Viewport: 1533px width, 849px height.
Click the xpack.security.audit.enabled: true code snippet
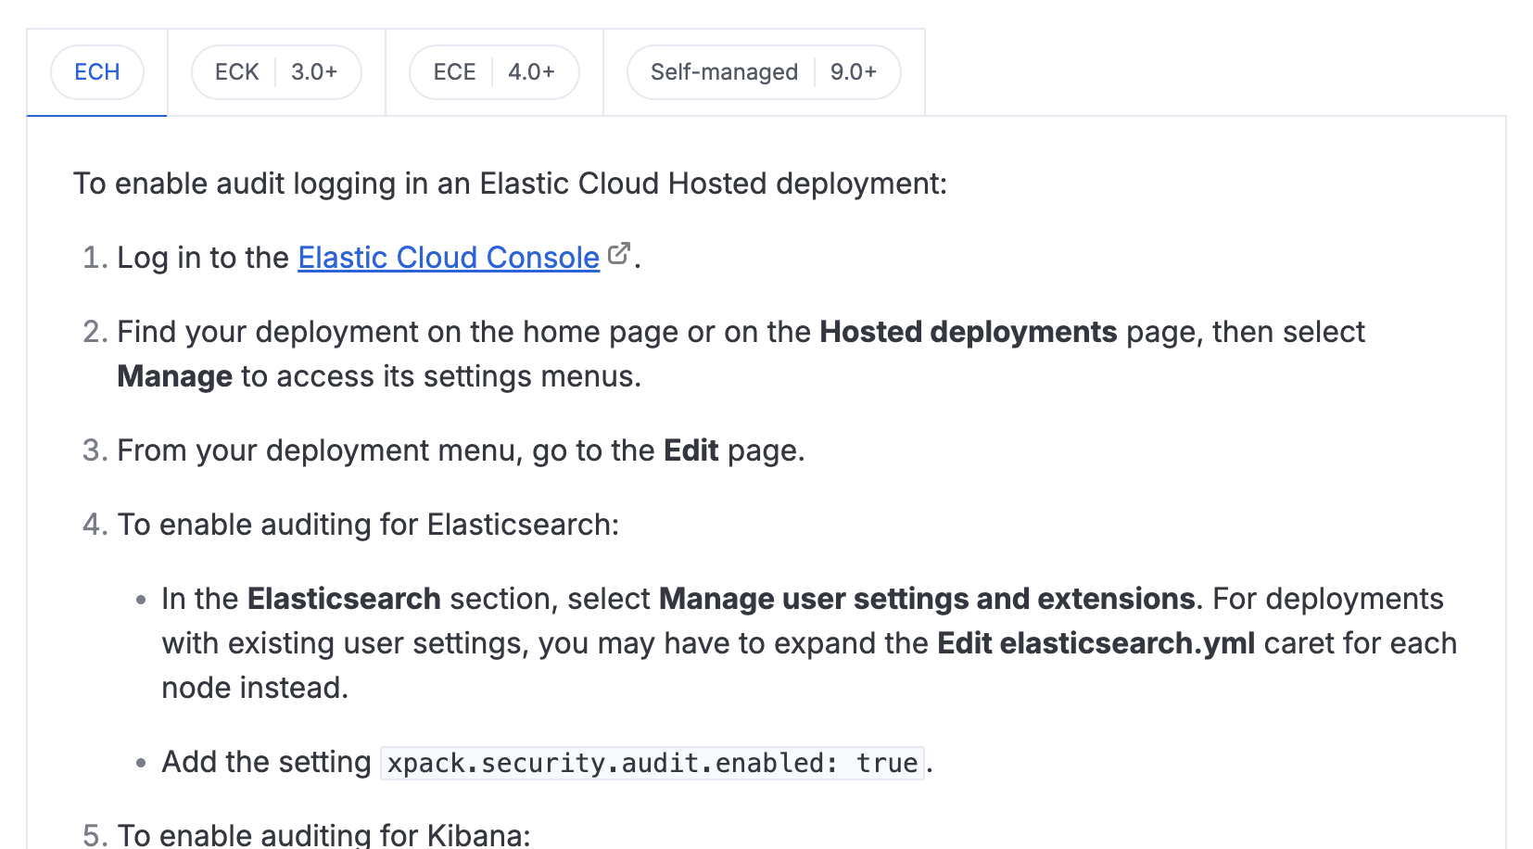(x=652, y=763)
